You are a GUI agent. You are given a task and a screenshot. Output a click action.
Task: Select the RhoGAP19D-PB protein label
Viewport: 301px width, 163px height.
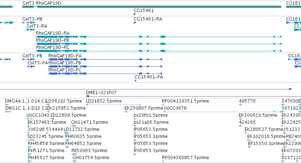coord(65,63)
